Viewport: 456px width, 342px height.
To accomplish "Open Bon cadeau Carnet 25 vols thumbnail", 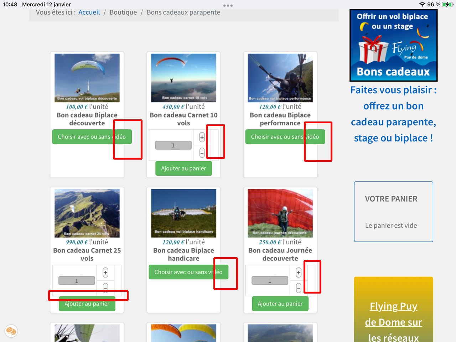I will pos(87,213).
